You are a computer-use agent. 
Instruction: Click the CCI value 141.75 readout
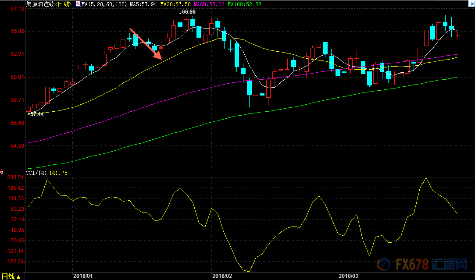[59, 173]
